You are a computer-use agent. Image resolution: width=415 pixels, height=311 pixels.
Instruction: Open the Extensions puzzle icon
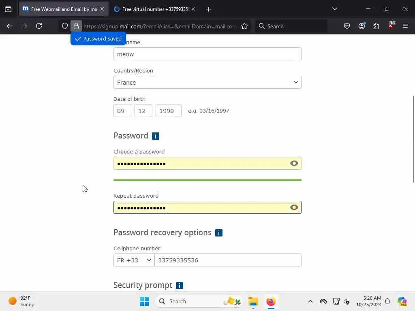pyautogui.click(x=376, y=26)
